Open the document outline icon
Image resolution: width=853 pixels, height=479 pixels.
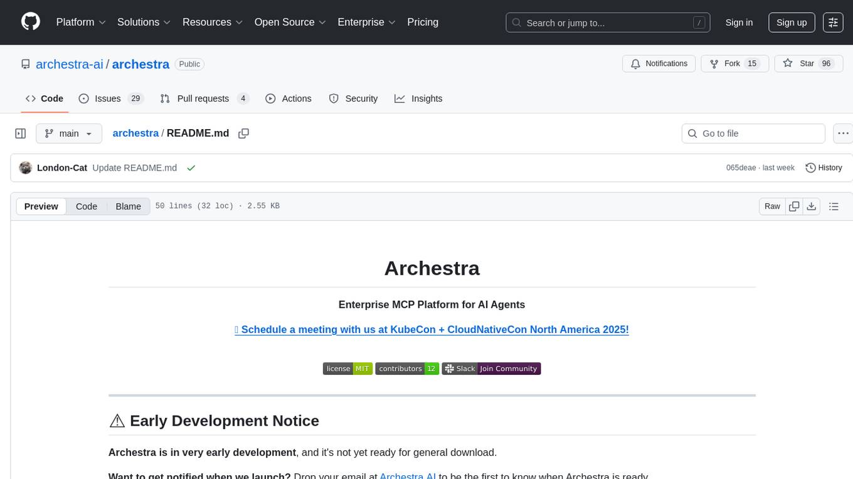click(x=834, y=206)
